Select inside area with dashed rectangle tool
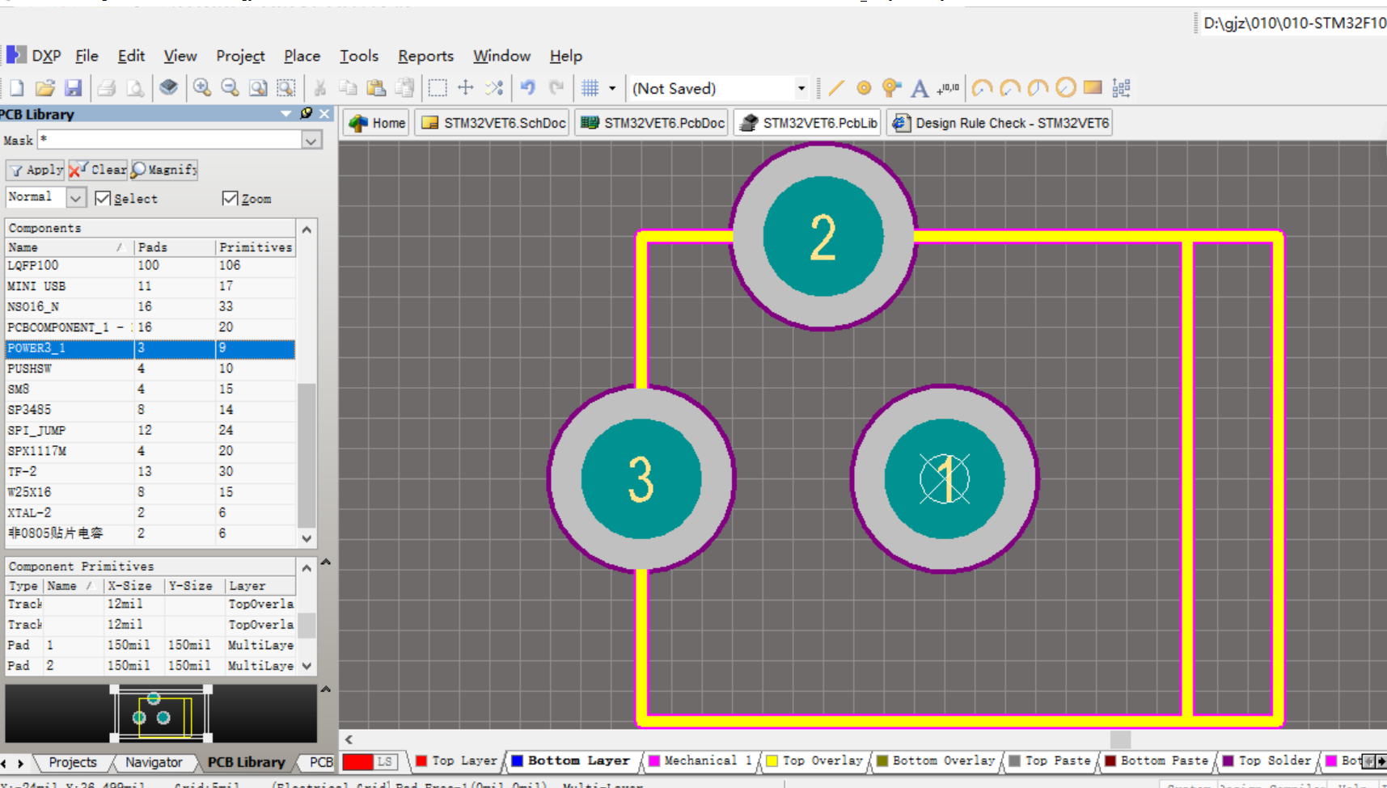 (x=438, y=88)
